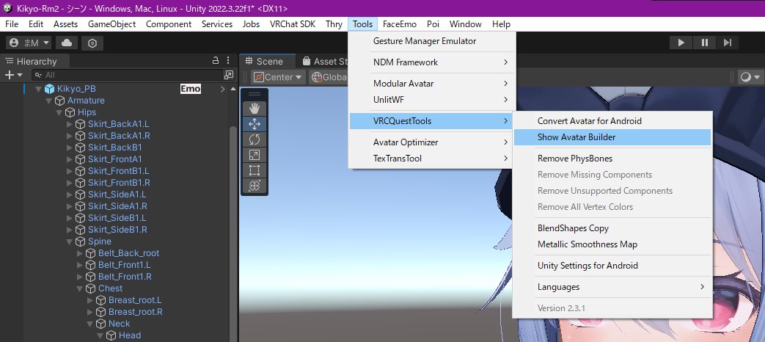This screenshot has height=342, width=765.
Task: Open the Center pivot dropdown
Action: point(278,77)
